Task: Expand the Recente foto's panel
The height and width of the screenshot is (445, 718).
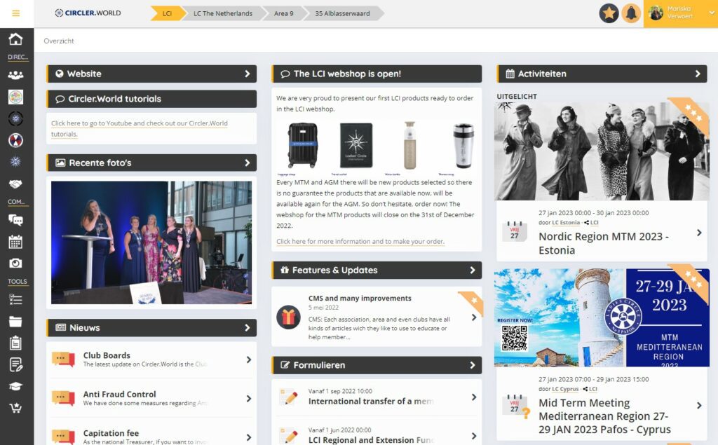Action: (x=248, y=163)
